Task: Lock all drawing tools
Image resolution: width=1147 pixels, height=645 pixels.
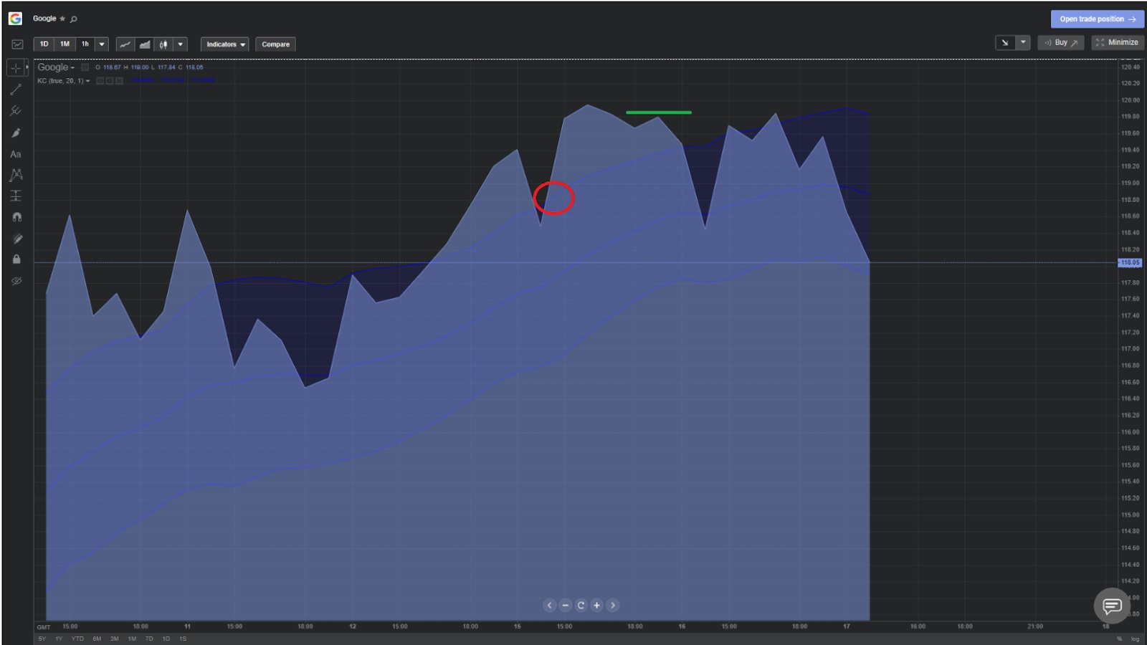Action: (x=16, y=259)
